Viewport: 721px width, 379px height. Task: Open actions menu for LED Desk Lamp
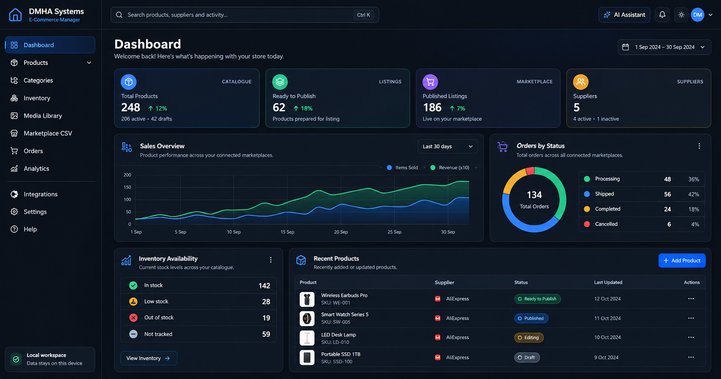691,337
